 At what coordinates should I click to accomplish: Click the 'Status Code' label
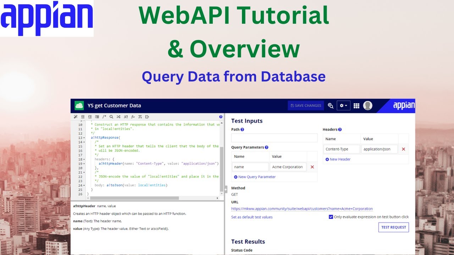pos(242,250)
